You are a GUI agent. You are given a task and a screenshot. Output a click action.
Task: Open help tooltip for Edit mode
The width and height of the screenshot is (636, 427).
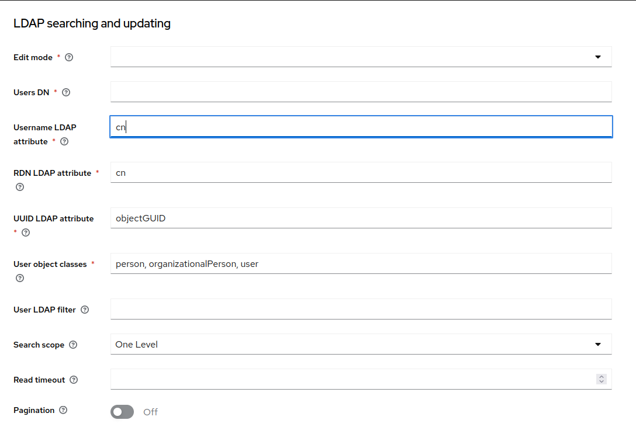(x=69, y=57)
